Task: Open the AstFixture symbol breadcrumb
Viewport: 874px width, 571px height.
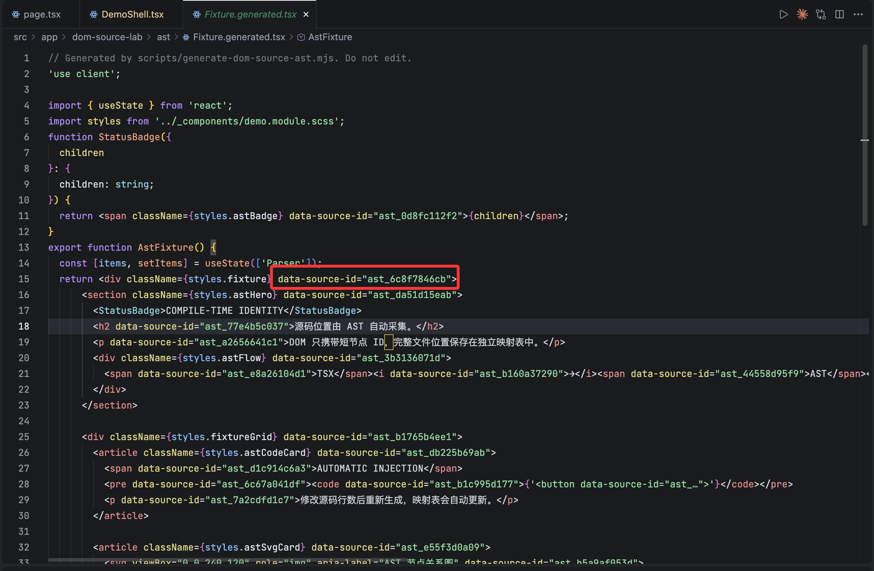Action: [330, 37]
